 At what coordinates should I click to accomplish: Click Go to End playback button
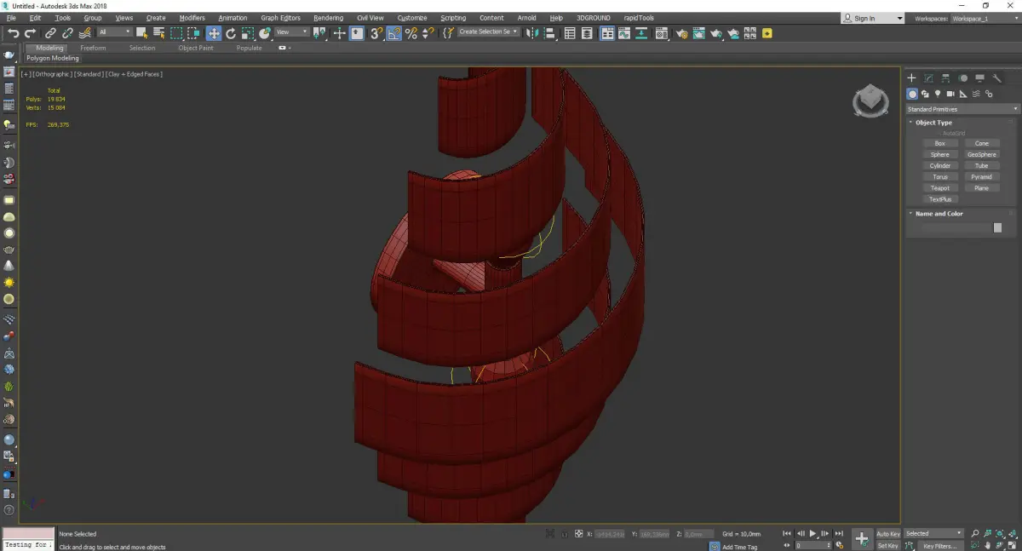(839, 533)
